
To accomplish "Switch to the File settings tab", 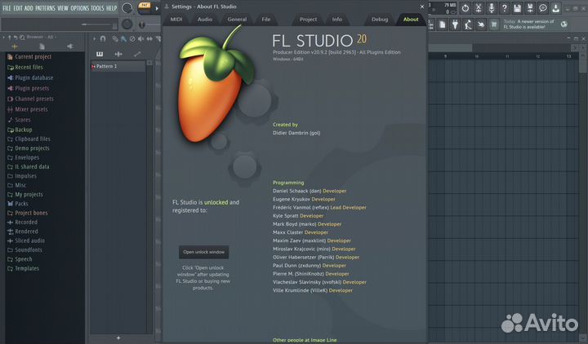I will click(266, 19).
